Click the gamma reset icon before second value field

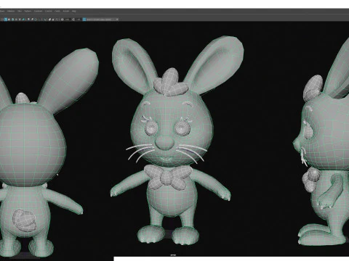[73, 20]
